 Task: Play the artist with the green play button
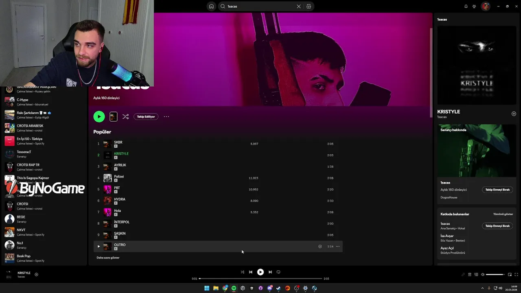99,116
